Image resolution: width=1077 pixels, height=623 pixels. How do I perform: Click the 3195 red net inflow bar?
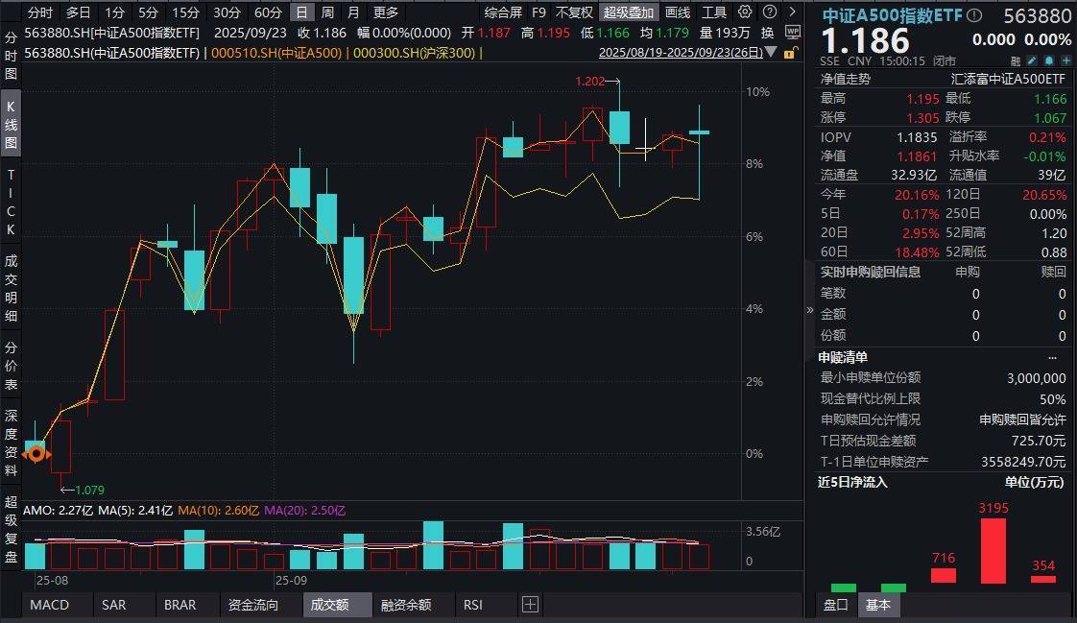pyautogui.click(x=993, y=550)
